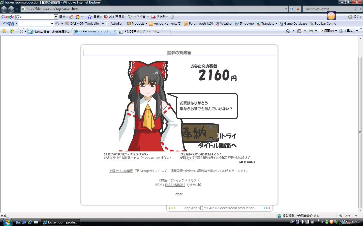363x226 pixels.
Task: Open the Google toolbar news icon
Action: pos(71,17)
